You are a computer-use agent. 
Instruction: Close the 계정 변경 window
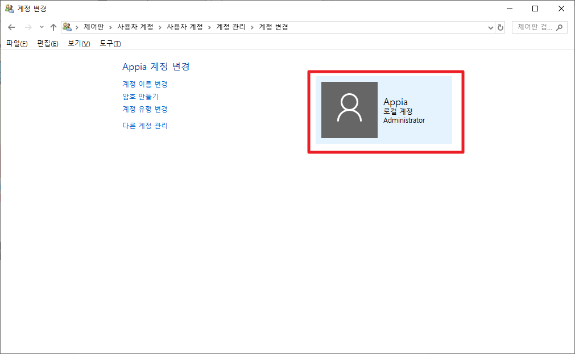(x=561, y=9)
